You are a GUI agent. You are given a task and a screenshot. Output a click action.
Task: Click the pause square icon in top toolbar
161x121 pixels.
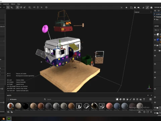coord(126,7)
